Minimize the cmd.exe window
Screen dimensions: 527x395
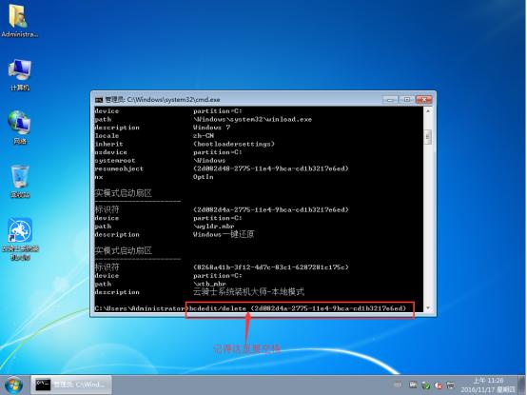point(390,100)
